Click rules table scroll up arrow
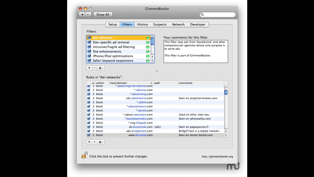 coord(226,131)
